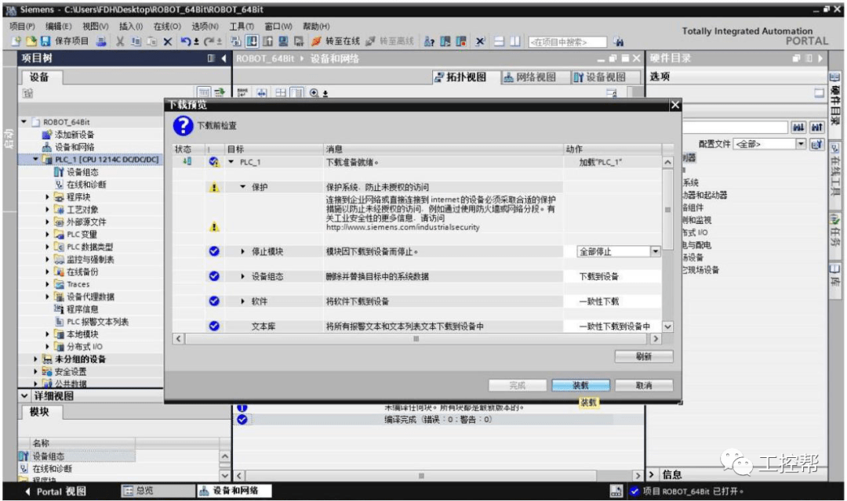
Task: Click the 刷新 (Refresh) button in dialog
Action: [x=644, y=356]
